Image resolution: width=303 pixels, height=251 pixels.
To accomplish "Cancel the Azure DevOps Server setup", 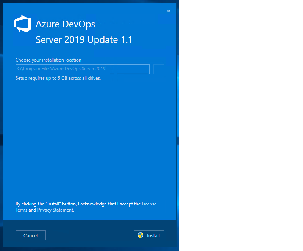I will coord(31,235).
